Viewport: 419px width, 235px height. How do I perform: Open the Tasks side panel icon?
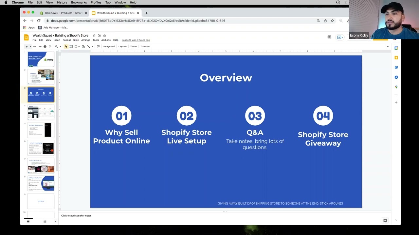pyautogui.click(x=396, y=68)
